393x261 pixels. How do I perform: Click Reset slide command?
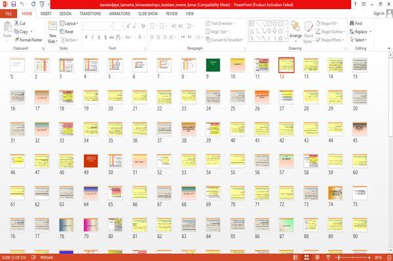(x=67, y=31)
